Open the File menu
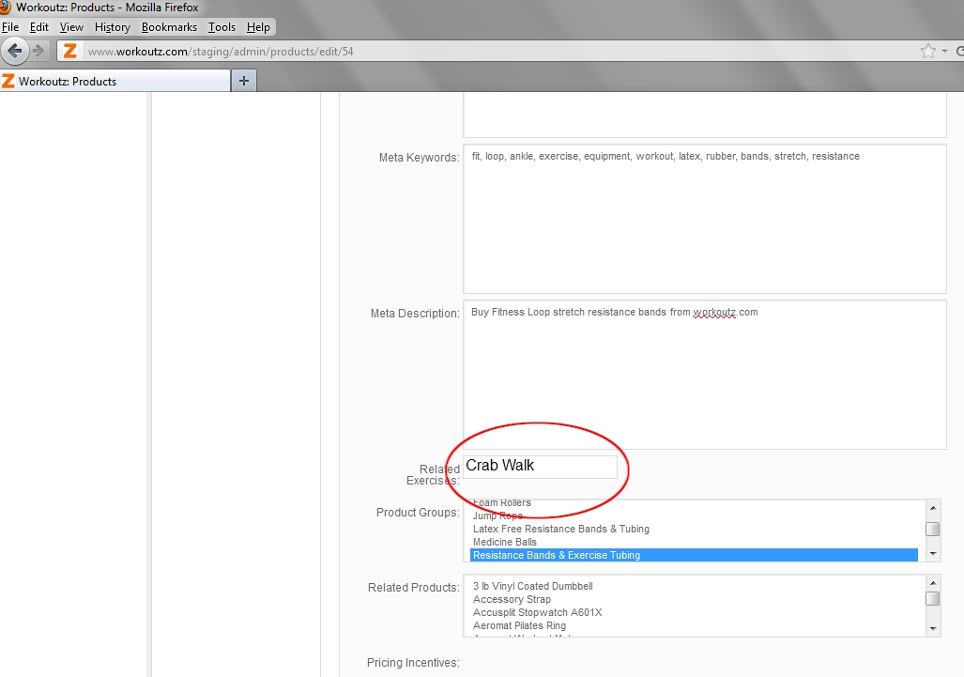 [10, 27]
